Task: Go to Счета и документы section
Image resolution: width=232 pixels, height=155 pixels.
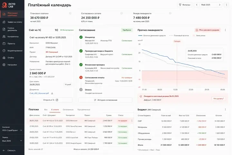Action: point(12,29)
